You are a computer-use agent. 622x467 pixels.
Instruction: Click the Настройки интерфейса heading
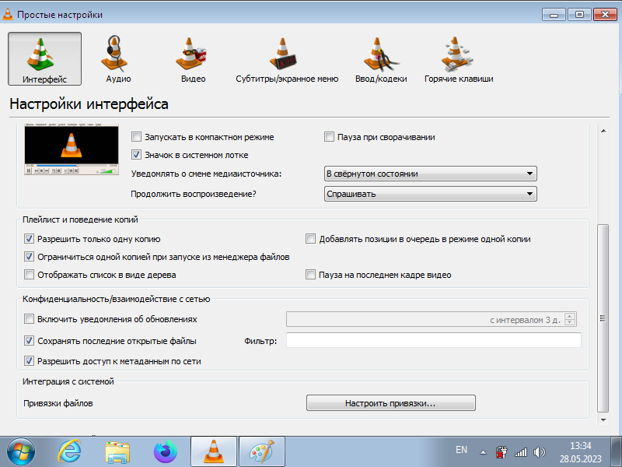[x=89, y=104]
